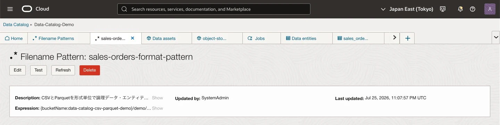The image size is (500, 125).
Task: Switch to the Filename Patterns tab
Action: [59, 38]
